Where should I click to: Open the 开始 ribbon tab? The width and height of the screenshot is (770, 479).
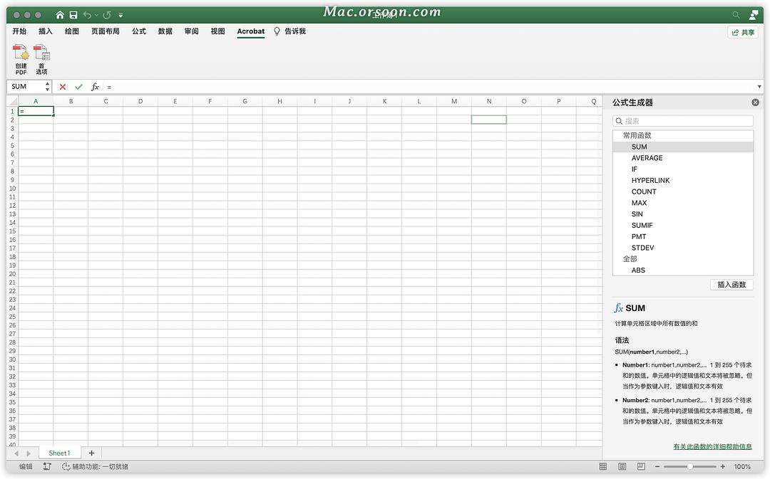(x=19, y=31)
